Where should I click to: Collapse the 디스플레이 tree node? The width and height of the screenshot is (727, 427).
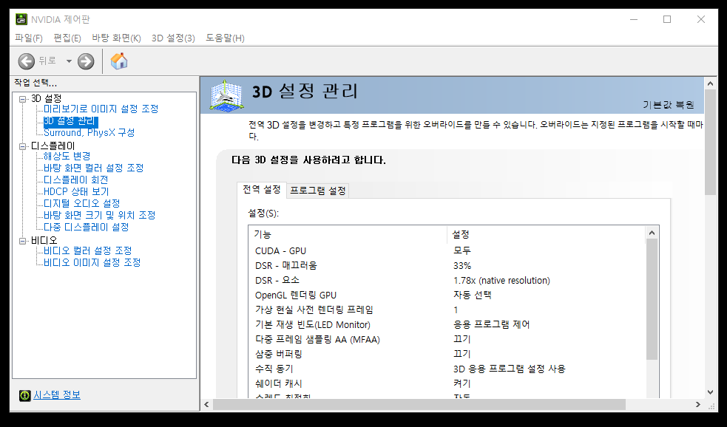[22, 146]
